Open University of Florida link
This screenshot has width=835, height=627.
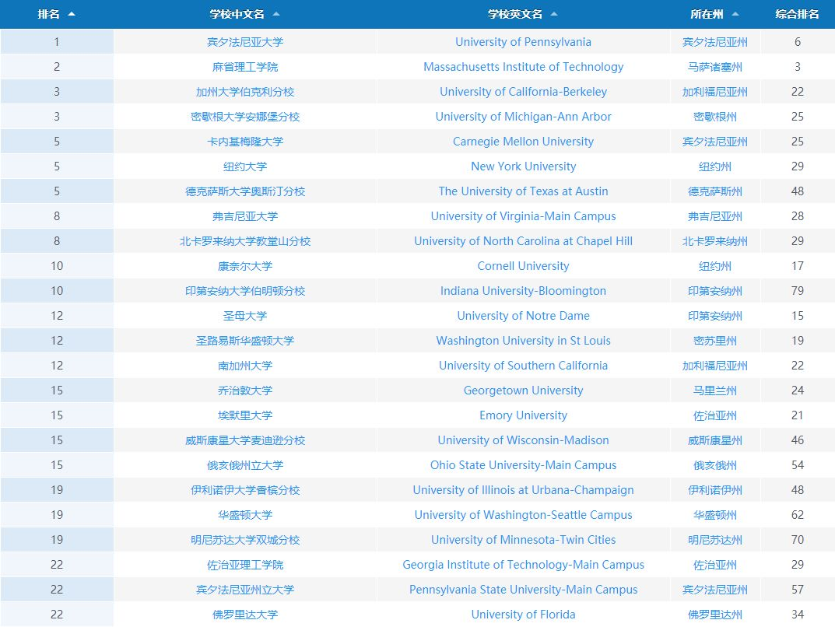[523, 615]
